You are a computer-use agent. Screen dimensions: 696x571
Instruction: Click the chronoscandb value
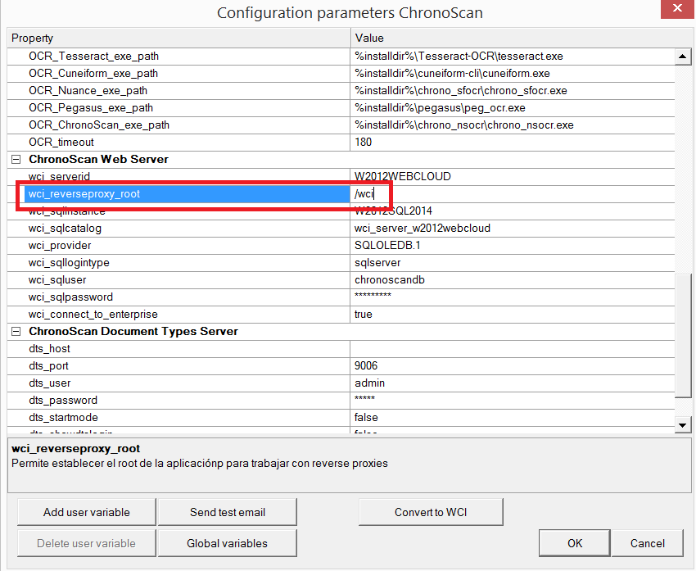coord(389,280)
